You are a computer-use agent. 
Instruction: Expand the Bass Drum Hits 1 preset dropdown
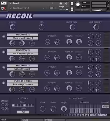pos(10,8)
